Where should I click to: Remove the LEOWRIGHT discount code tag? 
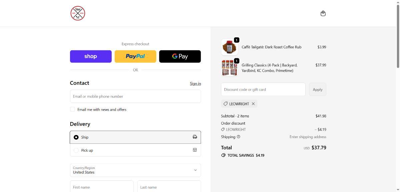pos(253,104)
